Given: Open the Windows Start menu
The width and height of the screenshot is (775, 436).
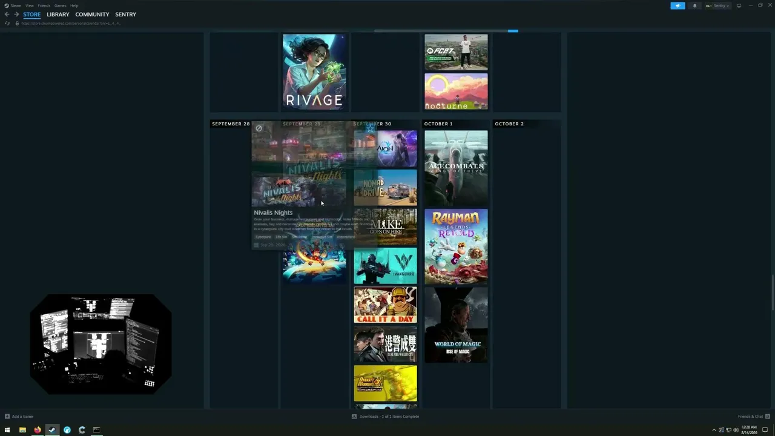Looking at the screenshot, I should point(7,430).
